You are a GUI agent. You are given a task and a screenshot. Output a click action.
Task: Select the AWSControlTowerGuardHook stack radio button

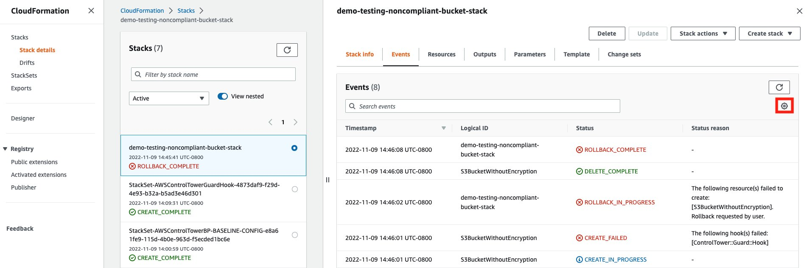[x=295, y=189]
